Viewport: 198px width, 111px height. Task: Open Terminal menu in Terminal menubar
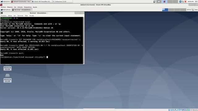[x=20, y=16]
